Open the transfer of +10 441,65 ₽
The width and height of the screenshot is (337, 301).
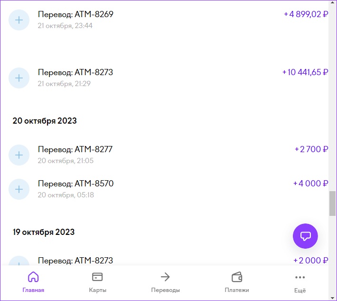click(x=305, y=72)
